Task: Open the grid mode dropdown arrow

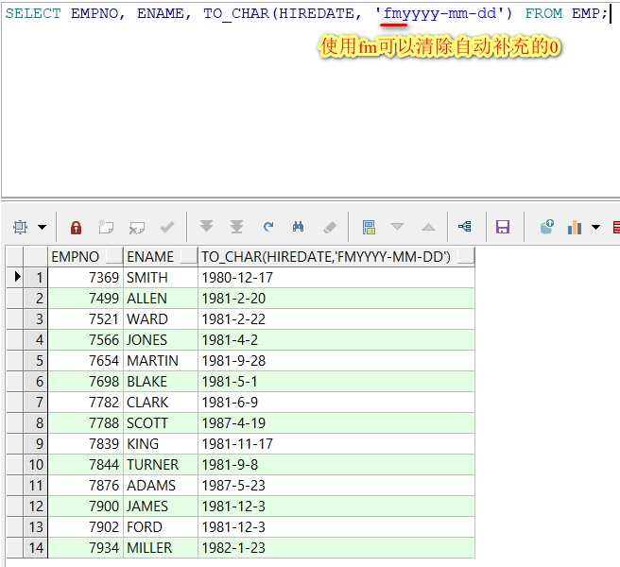Action: (x=42, y=227)
